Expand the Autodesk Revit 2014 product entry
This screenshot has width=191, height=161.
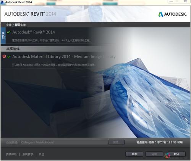coord(34,32)
